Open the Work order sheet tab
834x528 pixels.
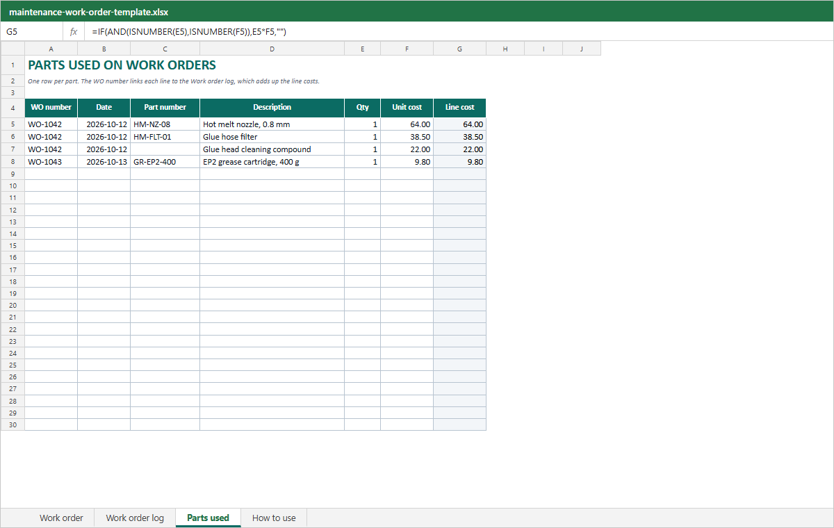pyautogui.click(x=61, y=518)
